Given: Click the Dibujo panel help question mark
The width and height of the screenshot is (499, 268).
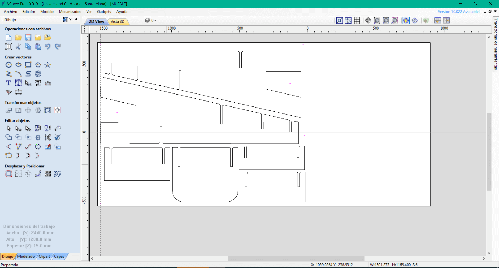Looking at the screenshot, I should pos(70,19).
